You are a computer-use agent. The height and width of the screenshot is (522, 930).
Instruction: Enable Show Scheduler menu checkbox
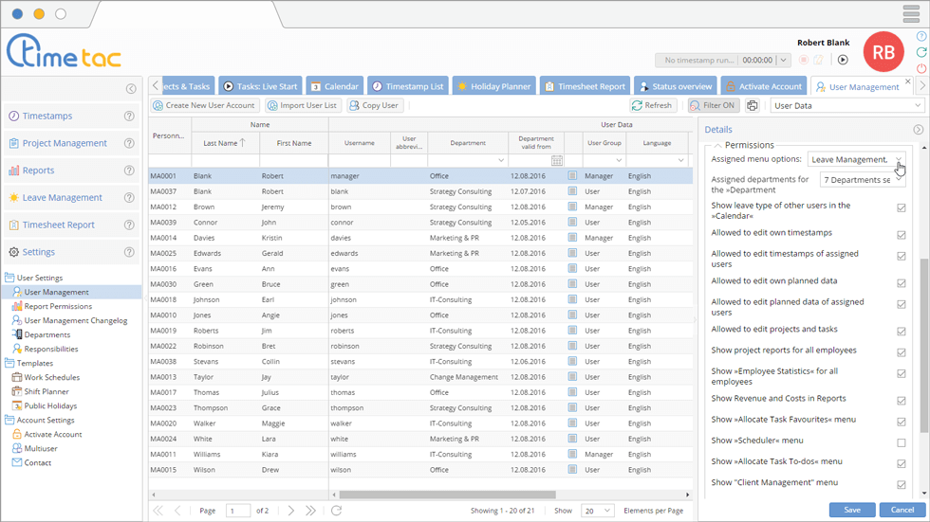pos(902,442)
